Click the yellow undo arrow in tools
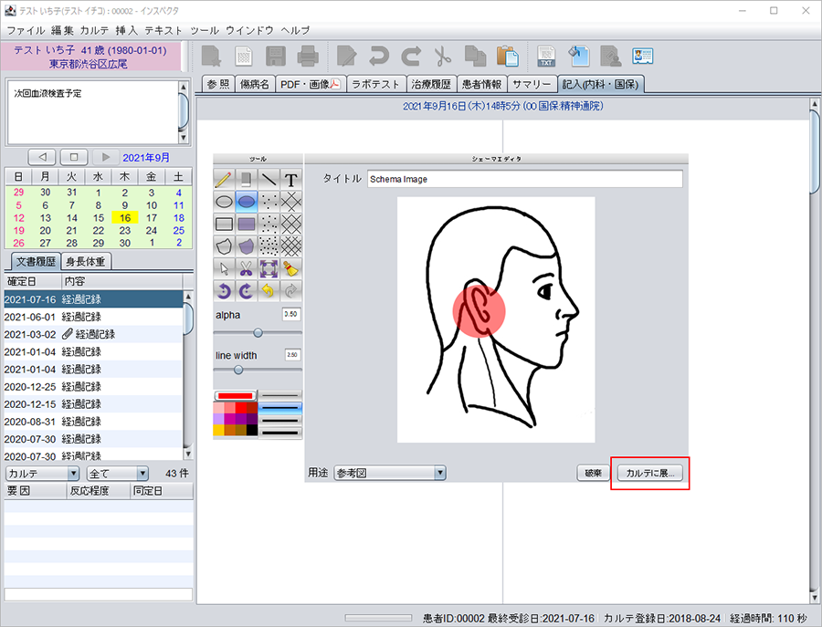 coord(269,291)
